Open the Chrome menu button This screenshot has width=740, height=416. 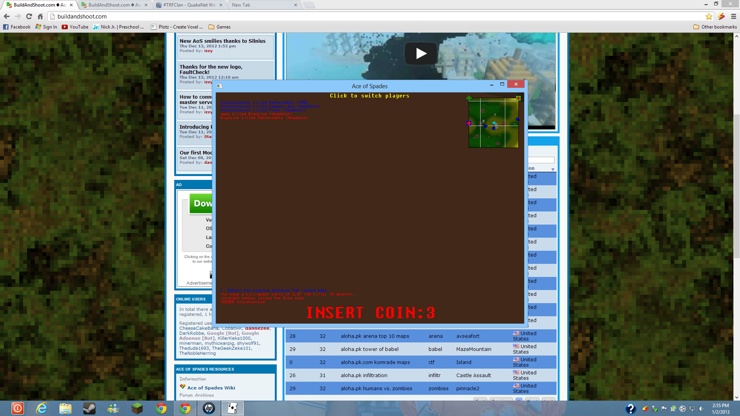(x=733, y=16)
